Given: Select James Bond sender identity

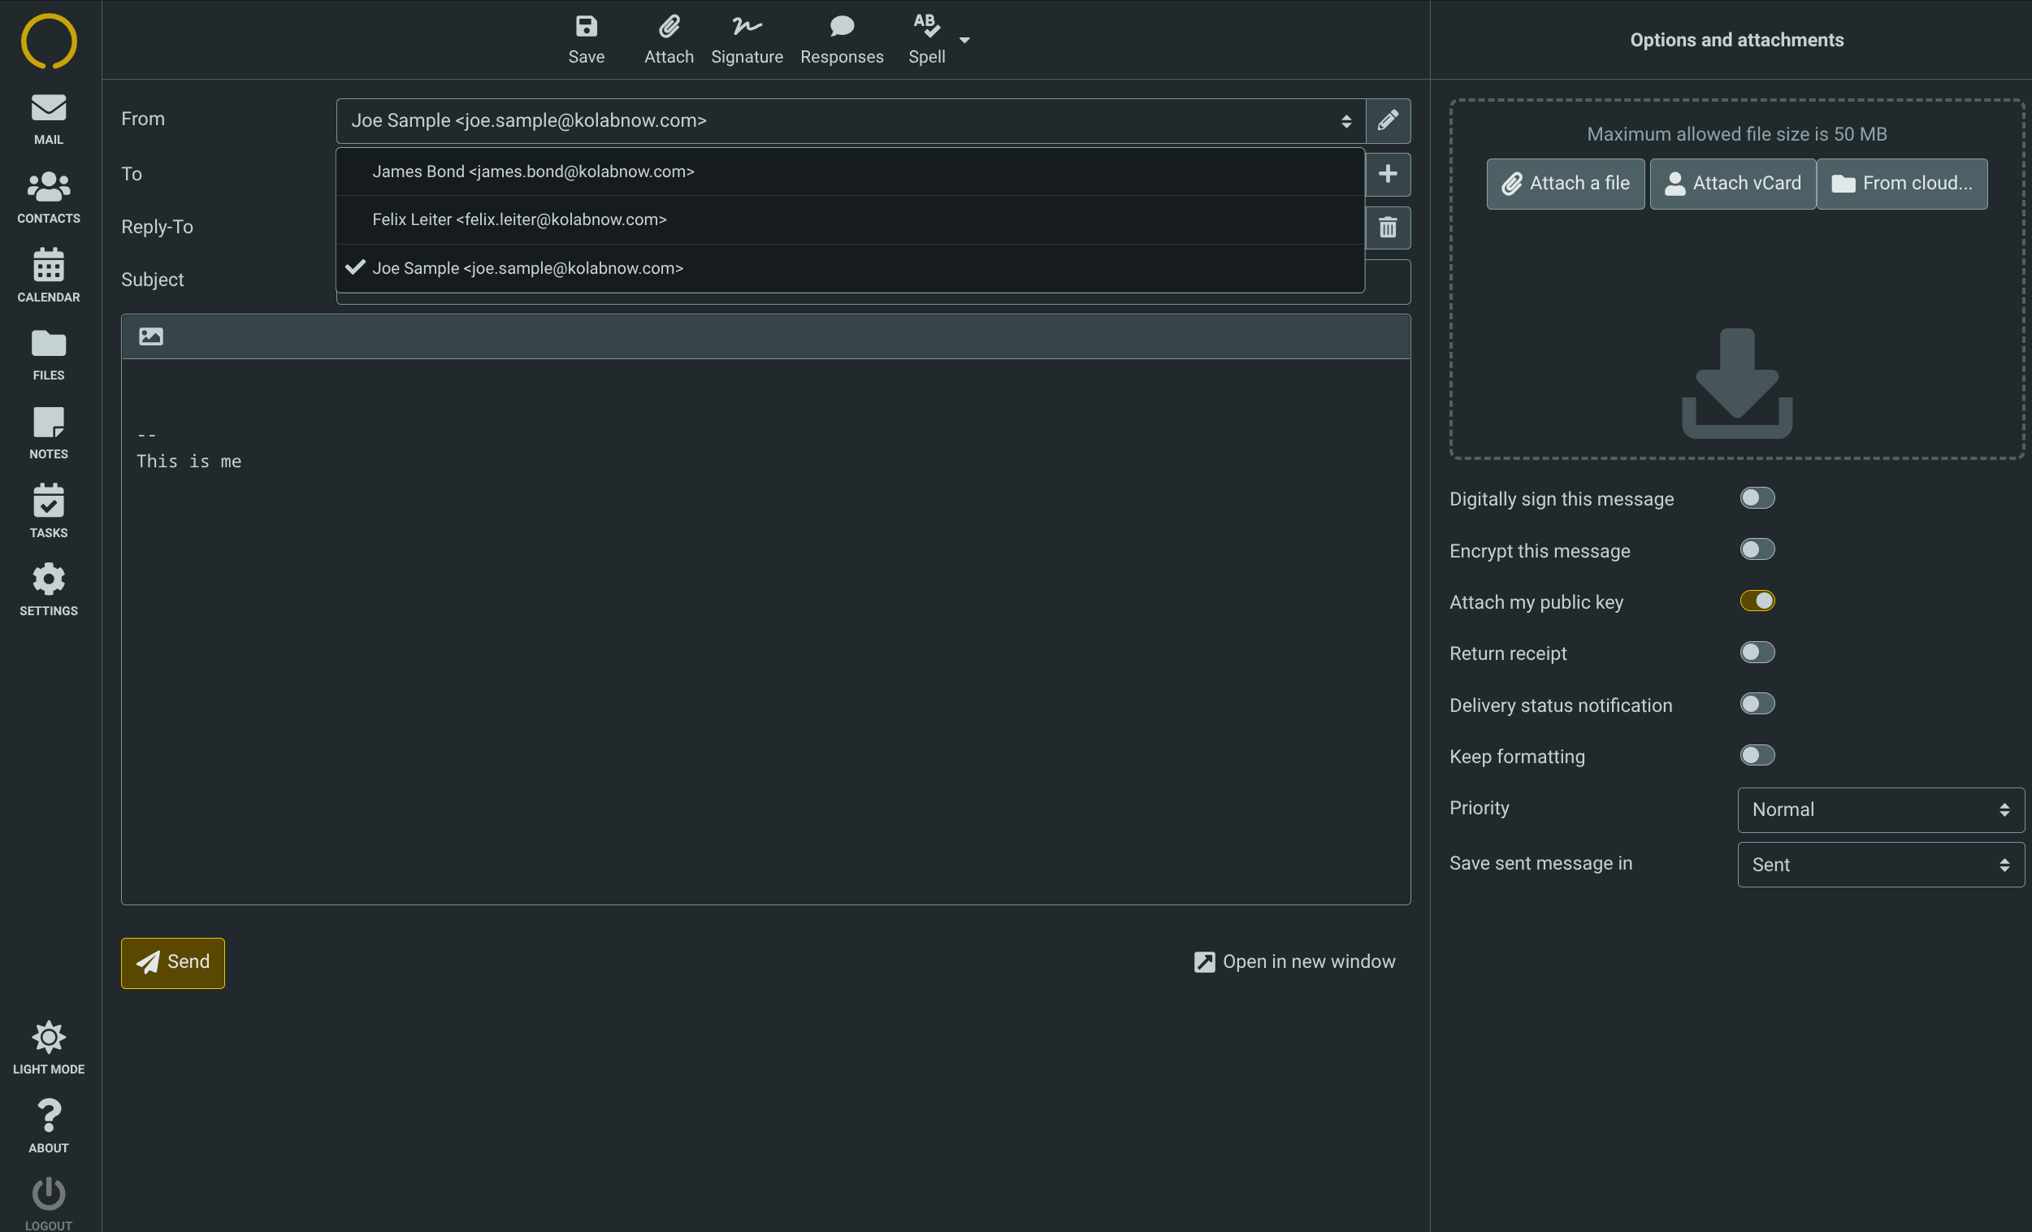Looking at the screenshot, I should click(533, 171).
